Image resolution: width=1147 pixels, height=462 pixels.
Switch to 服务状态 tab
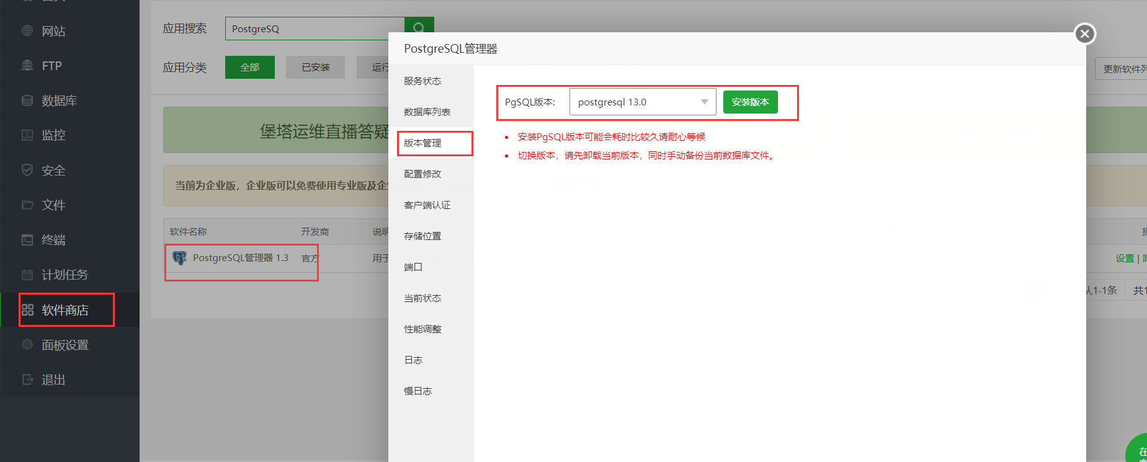click(x=431, y=81)
